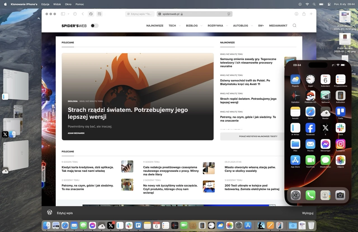Viewport: 358px width, 232px height.
Task: Click the Wyloguj link in the bottom bar
Action: coord(308,213)
